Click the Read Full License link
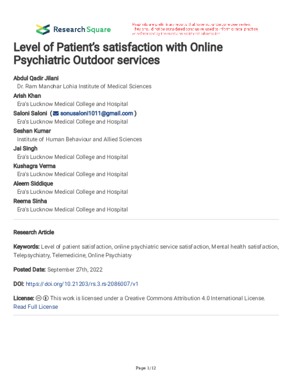The width and height of the screenshot is (292, 378). 36,307
